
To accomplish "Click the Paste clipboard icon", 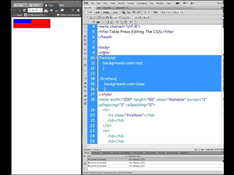I will (125, 22).
